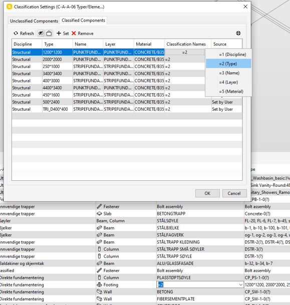Click the Beam icon in the STÅLTRAPP KLEDNING row

point(99,242)
